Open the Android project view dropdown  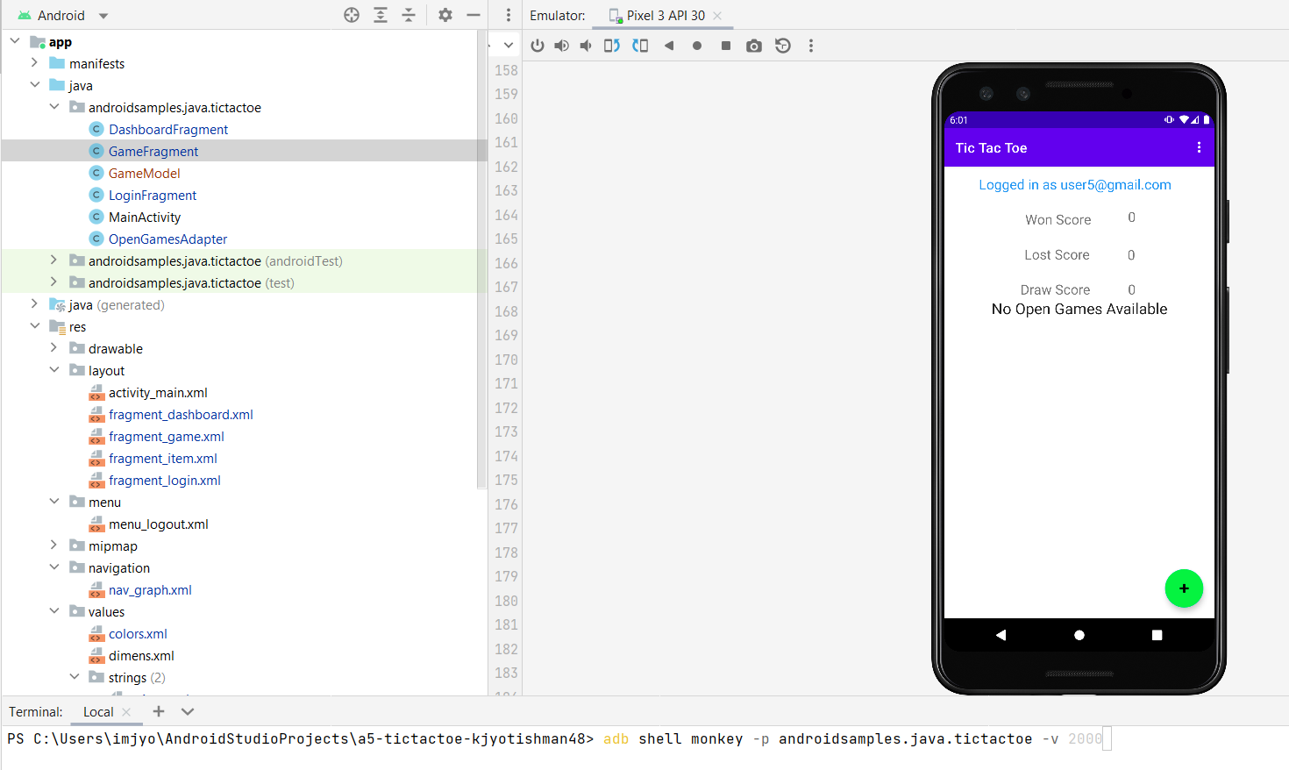click(63, 15)
